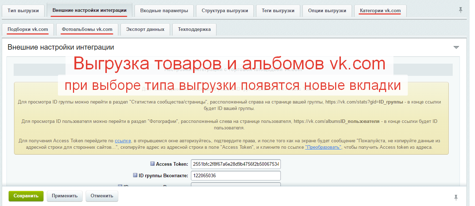Click the "Преобразовать" link
Screen dimensions: 475x206
point(323,147)
